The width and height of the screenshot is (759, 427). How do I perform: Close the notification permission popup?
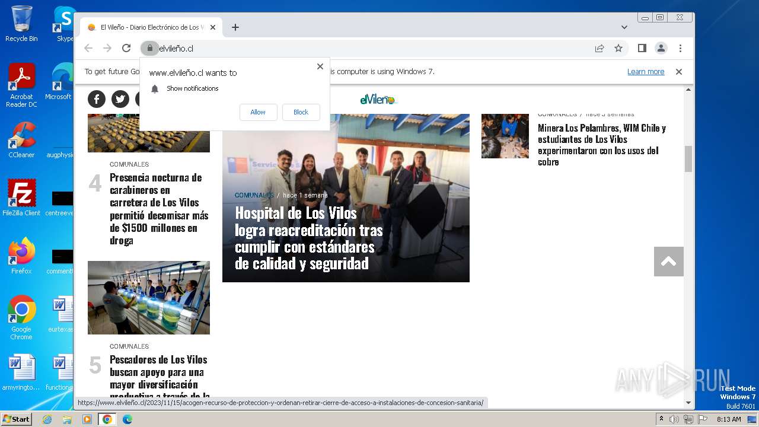(x=320, y=66)
